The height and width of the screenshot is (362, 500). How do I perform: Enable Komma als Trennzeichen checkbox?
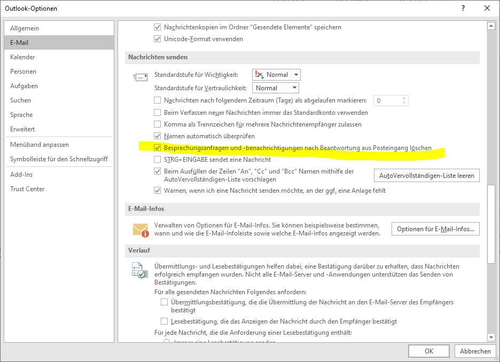(157, 124)
